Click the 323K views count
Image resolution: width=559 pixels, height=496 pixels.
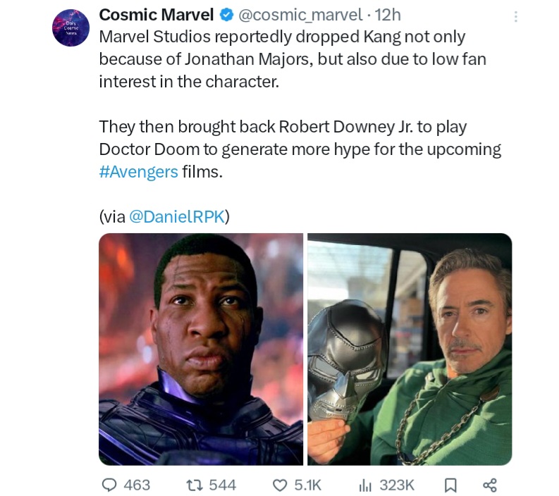397,485
